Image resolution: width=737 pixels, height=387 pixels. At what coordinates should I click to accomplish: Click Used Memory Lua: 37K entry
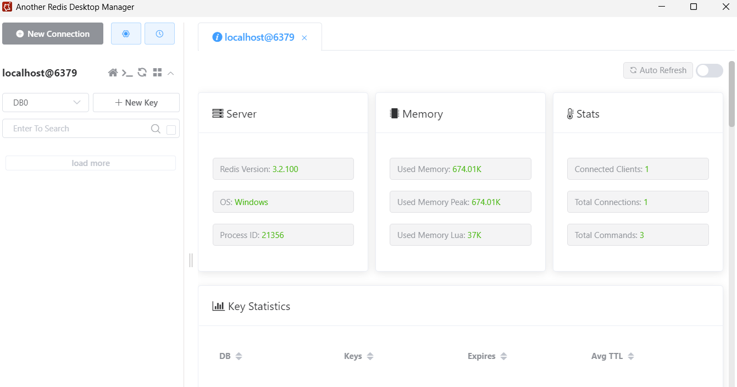(x=461, y=235)
